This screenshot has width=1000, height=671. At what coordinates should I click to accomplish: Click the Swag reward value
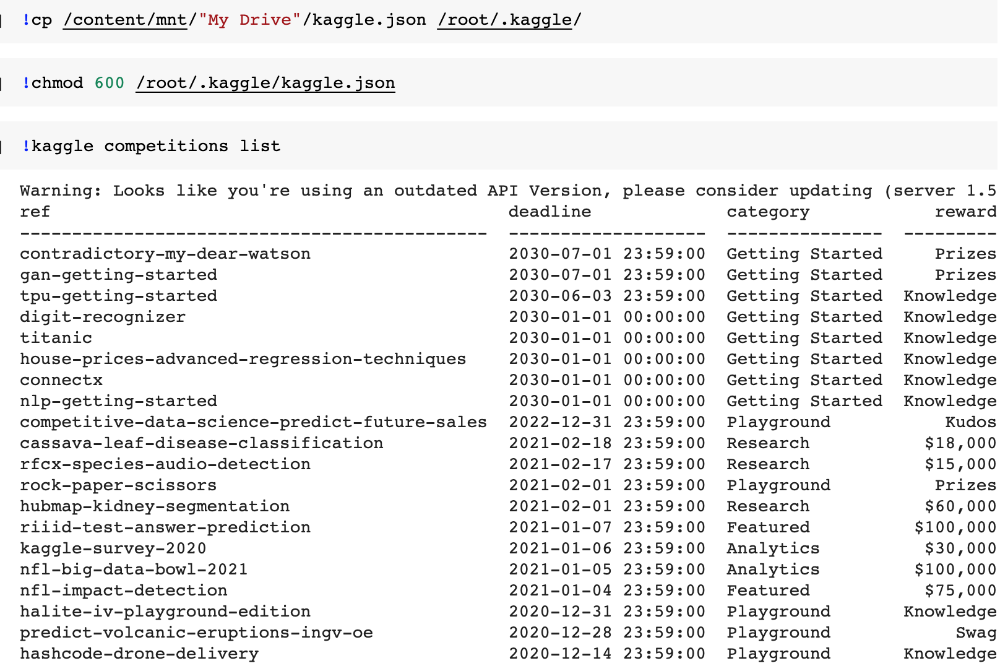pos(976,633)
